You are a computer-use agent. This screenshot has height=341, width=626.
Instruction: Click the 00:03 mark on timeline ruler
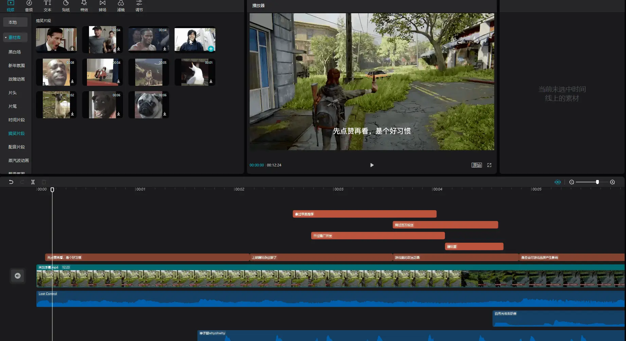pyautogui.click(x=339, y=189)
